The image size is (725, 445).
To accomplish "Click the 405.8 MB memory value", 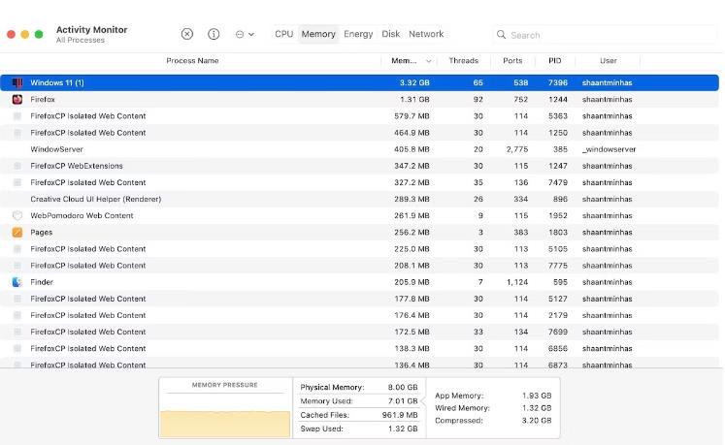I will click(x=412, y=149).
